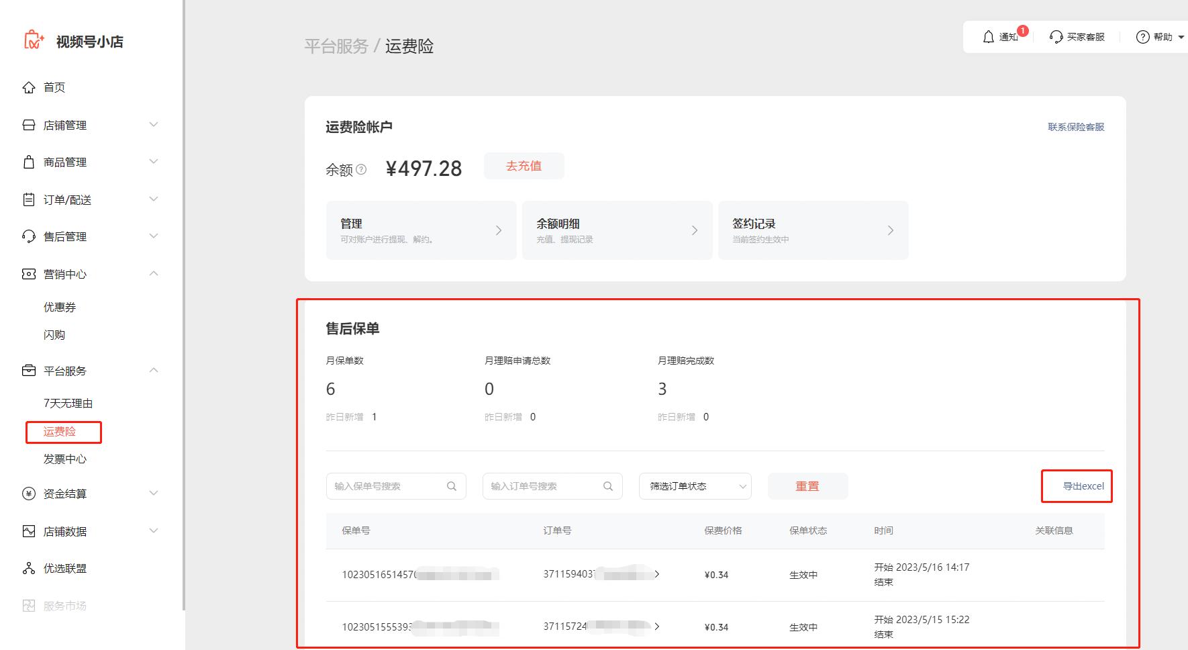1188x650 pixels.
Task: Click the search icon in 输入保单号搜索 field
Action: [451, 485]
